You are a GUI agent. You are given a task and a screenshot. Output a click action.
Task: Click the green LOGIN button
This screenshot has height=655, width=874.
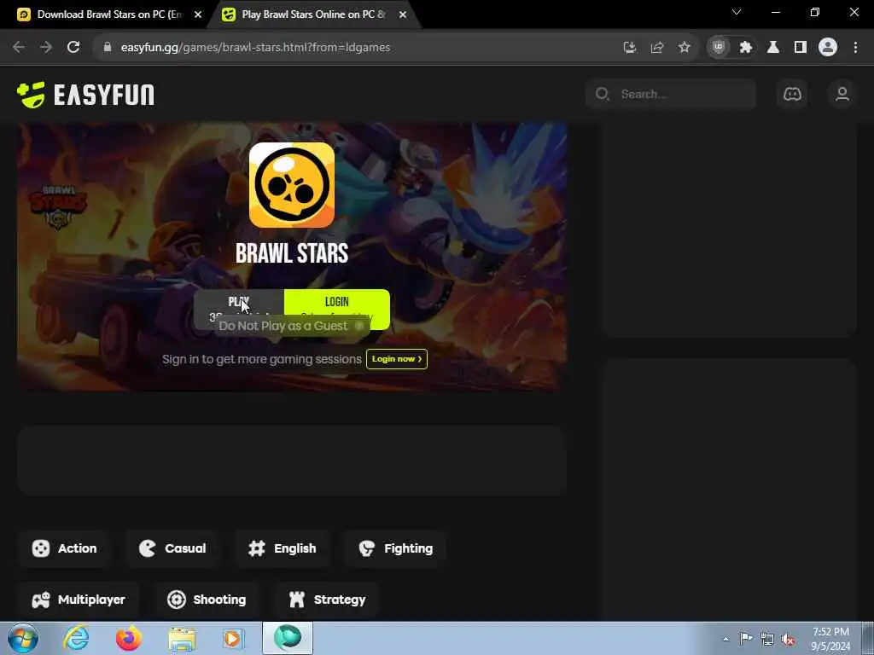point(336,309)
